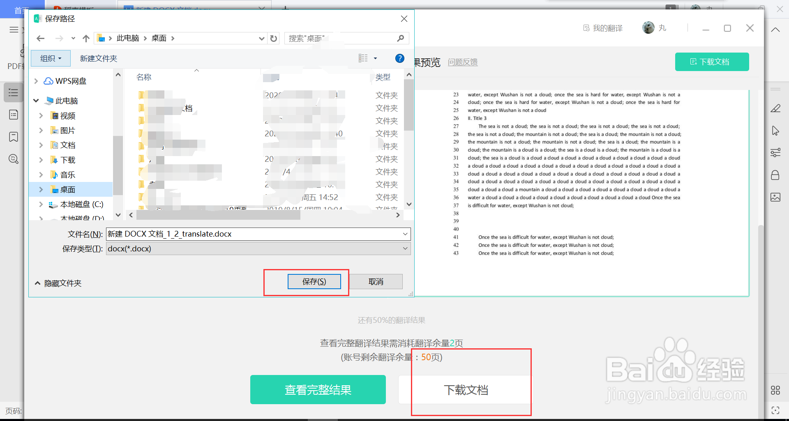Viewport: 789px width, 421px height.
Task: Click the sliders settings icon in right sidebar
Action: (775, 153)
